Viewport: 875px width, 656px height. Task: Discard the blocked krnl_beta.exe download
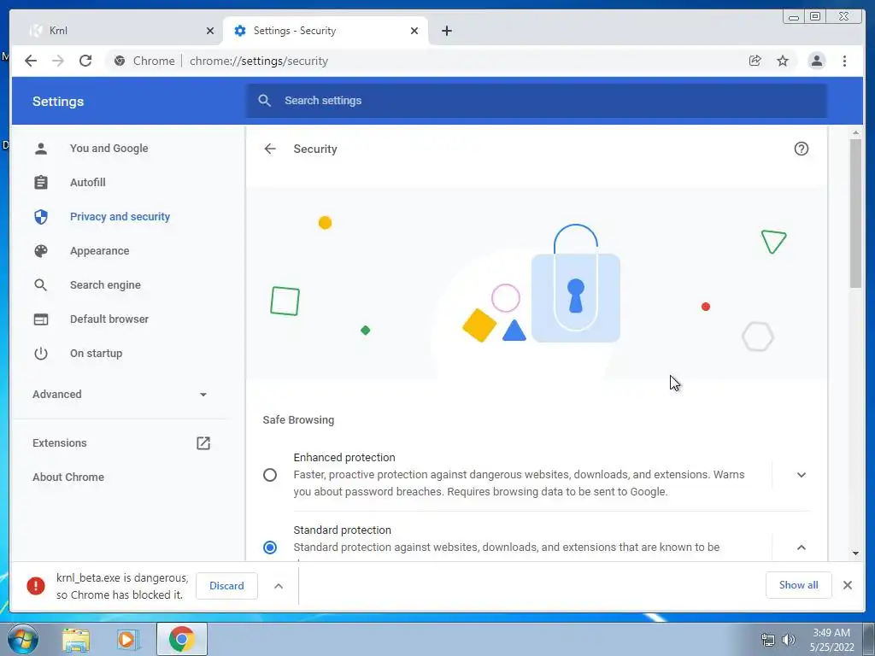(x=226, y=586)
